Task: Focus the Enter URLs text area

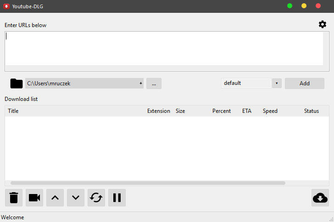Action: coord(164,48)
